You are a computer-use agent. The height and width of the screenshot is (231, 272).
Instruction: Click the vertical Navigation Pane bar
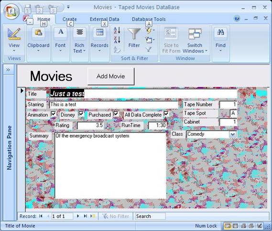[x=9, y=148]
